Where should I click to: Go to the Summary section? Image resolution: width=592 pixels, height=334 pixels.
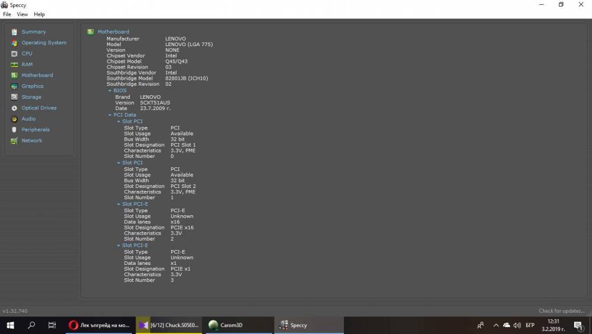[34, 32]
